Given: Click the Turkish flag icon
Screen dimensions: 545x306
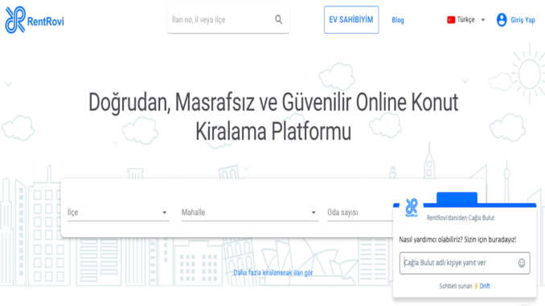Looking at the screenshot, I should click(451, 20).
